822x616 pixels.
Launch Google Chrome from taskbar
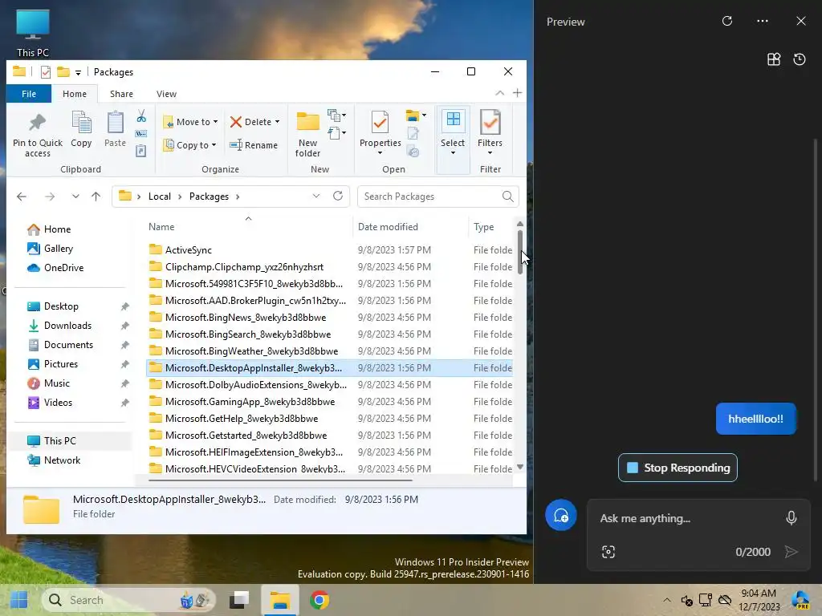pos(319,600)
